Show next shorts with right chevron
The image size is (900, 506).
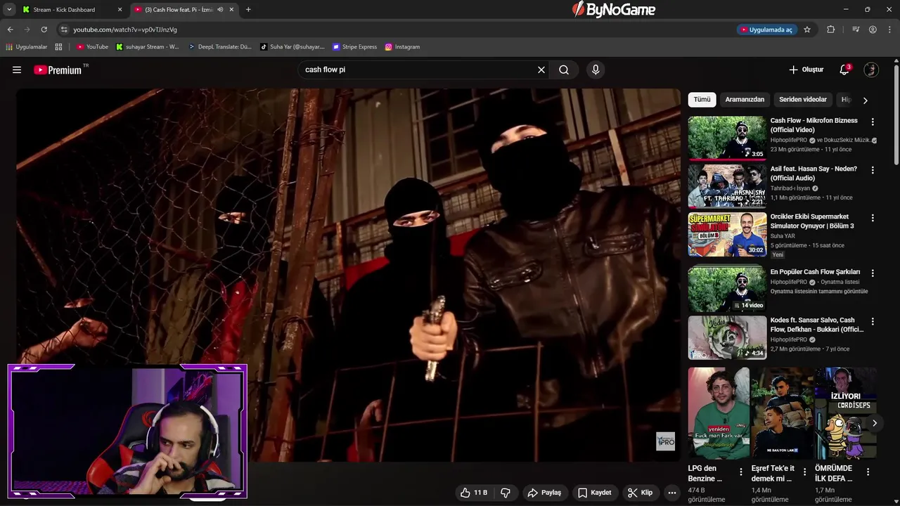(874, 423)
